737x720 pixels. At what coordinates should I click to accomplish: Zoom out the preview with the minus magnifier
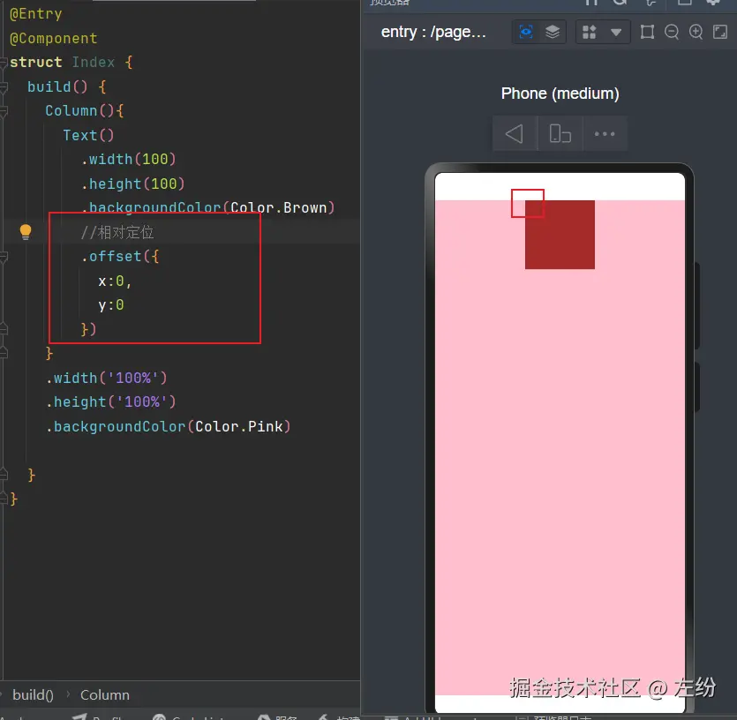(x=672, y=32)
